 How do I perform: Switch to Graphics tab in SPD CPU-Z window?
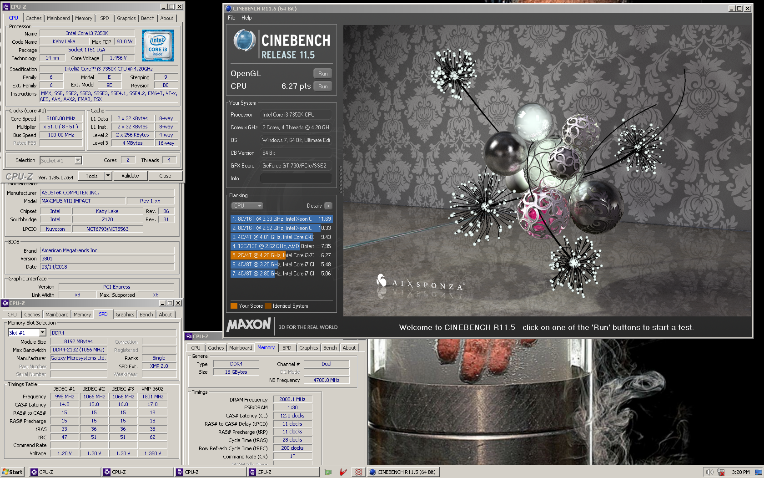pos(125,315)
